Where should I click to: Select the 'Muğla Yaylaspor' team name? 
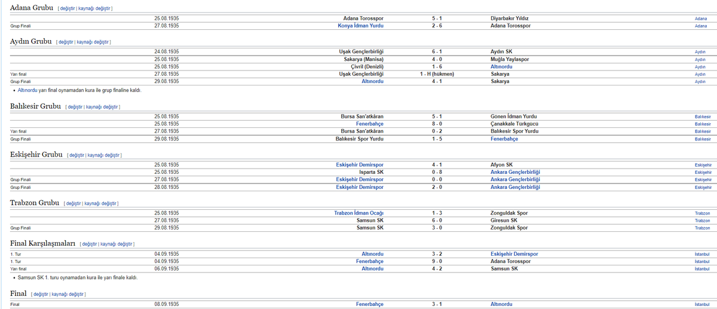tap(510, 60)
